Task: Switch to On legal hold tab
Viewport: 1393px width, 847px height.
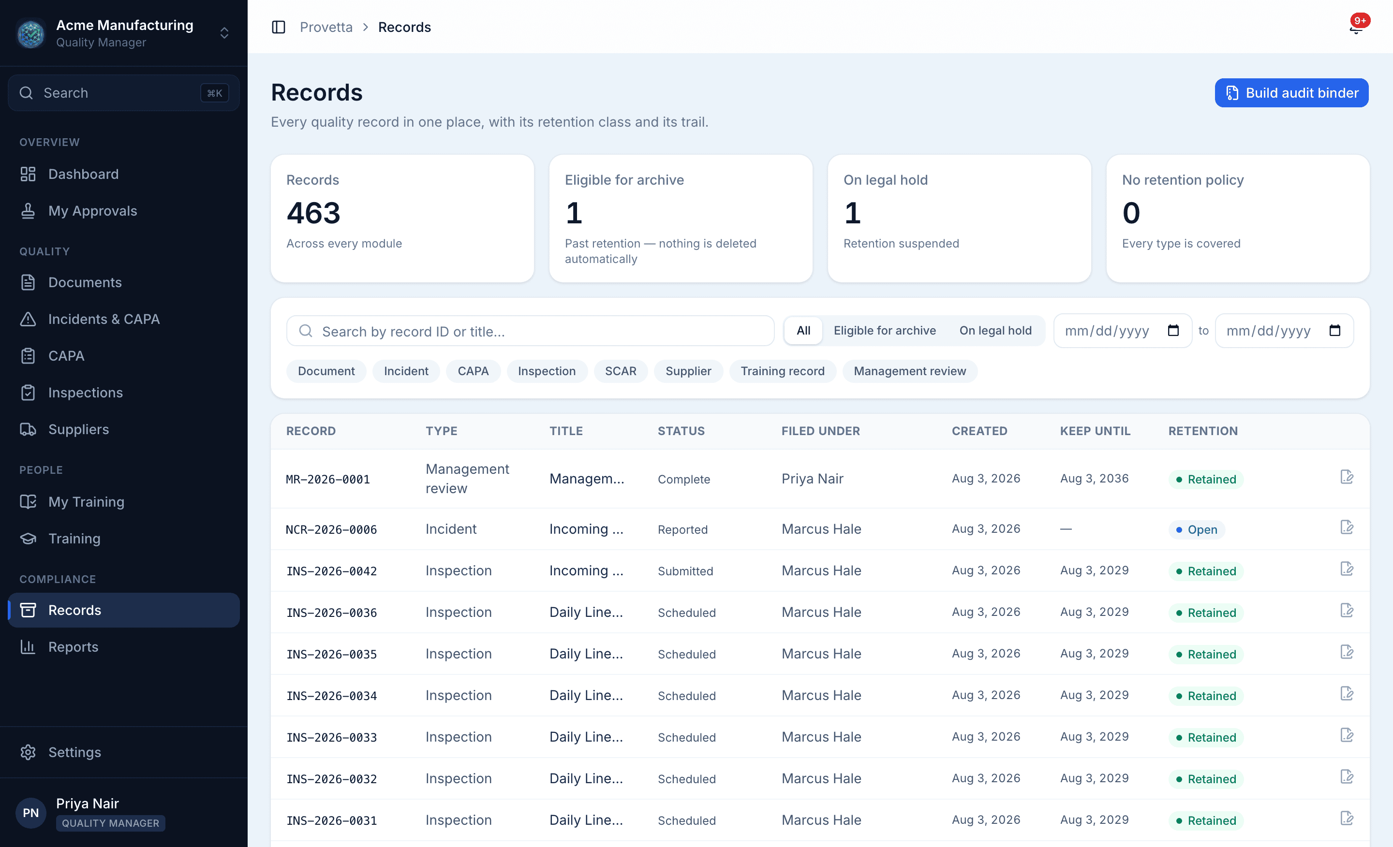Action: (x=995, y=331)
